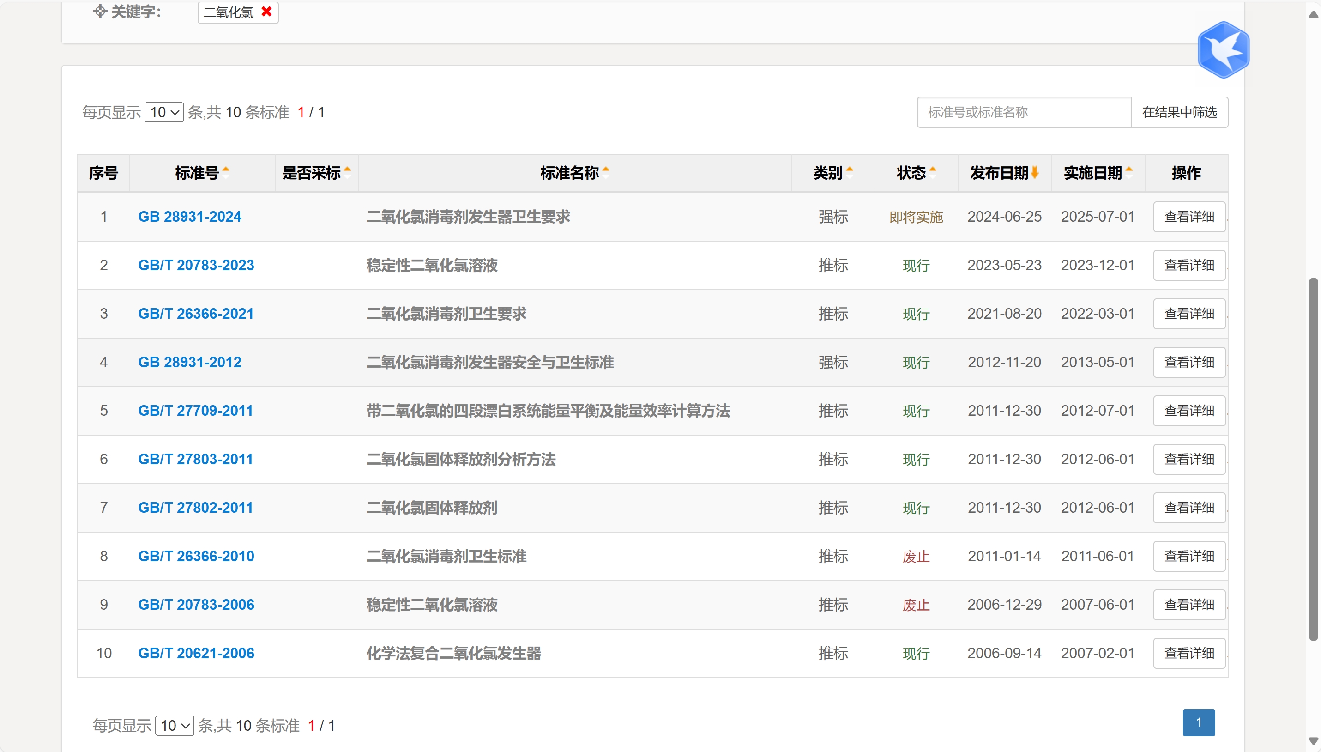Open standard GB/T 20783-2023 link

click(196, 265)
